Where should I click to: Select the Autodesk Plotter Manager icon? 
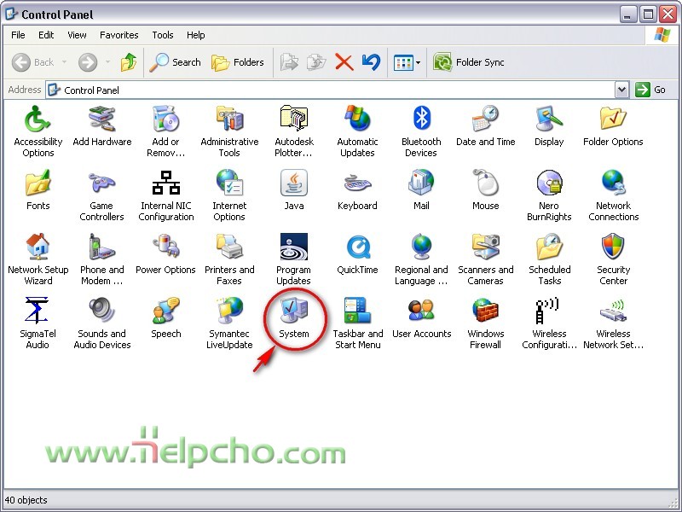293,131
